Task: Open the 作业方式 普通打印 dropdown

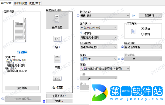Action: tap(105, 16)
